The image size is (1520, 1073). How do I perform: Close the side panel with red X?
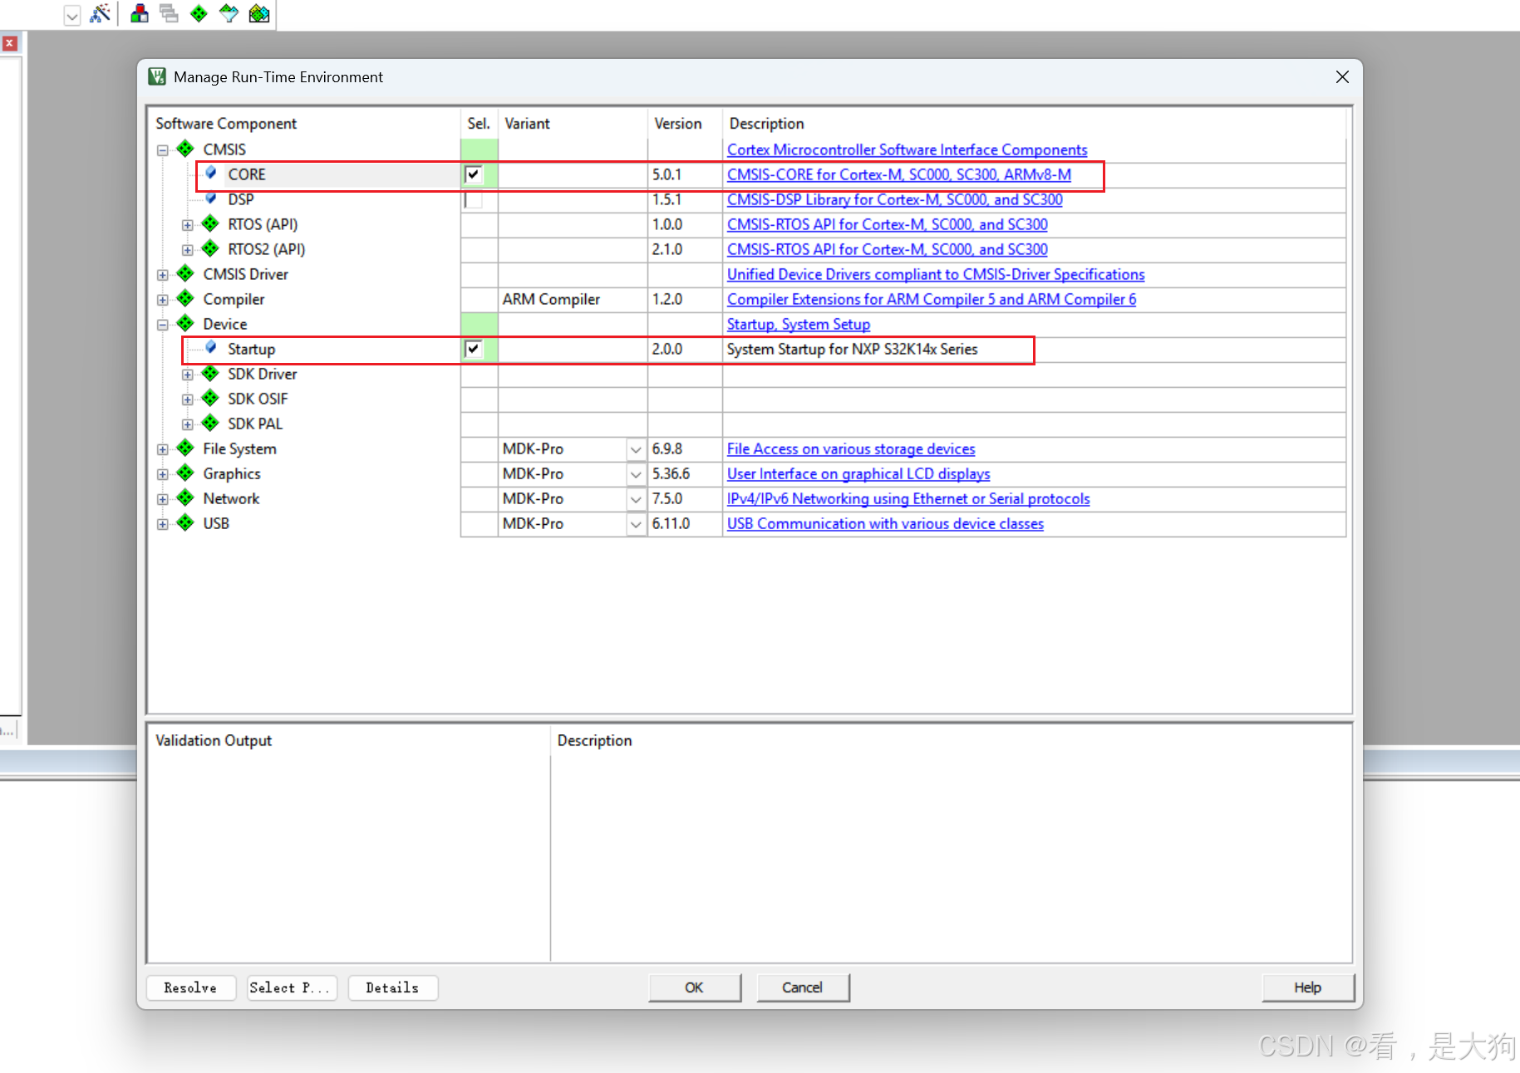point(10,43)
